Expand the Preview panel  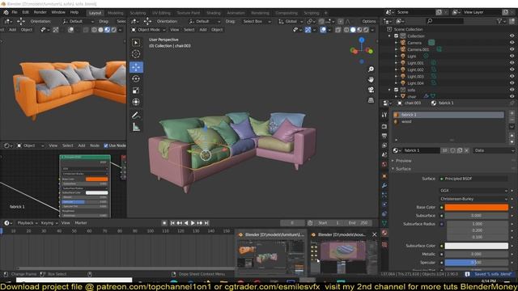[403, 161]
